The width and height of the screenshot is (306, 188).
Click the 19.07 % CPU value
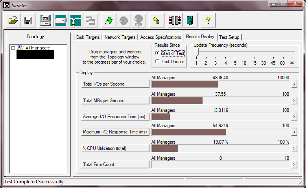pos(221,142)
